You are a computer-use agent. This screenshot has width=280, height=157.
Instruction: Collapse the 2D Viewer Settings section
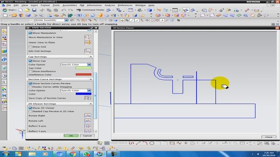pyautogui.click(x=91, y=104)
